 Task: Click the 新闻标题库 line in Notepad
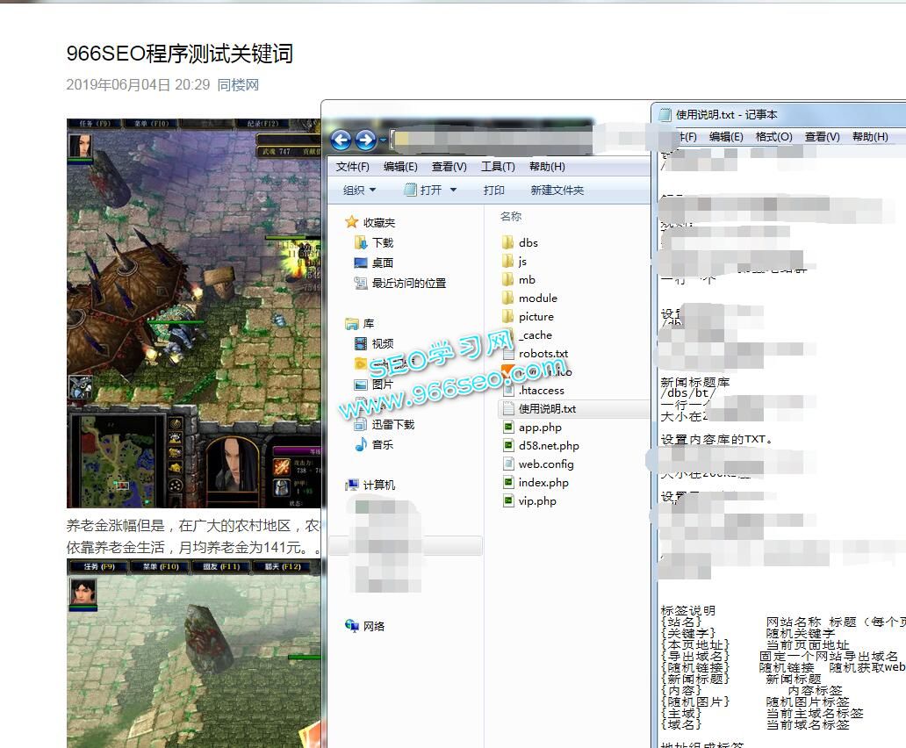click(695, 383)
